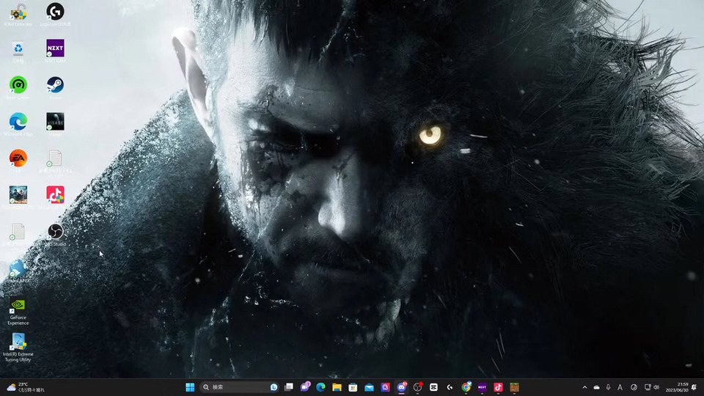The image size is (704, 396).
Task: Switch to Google Chrome on taskbar
Action: point(466,387)
